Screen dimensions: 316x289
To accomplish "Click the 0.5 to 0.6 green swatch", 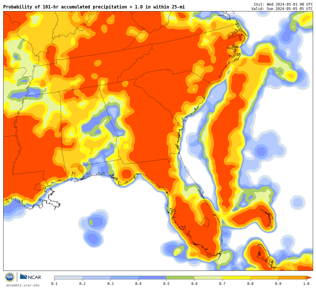I will 180,278.
